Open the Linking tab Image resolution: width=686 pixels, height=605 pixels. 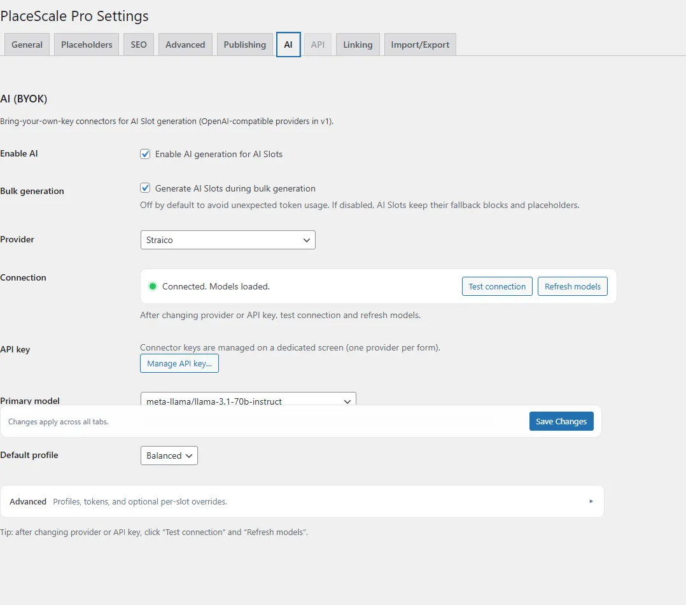(x=357, y=45)
